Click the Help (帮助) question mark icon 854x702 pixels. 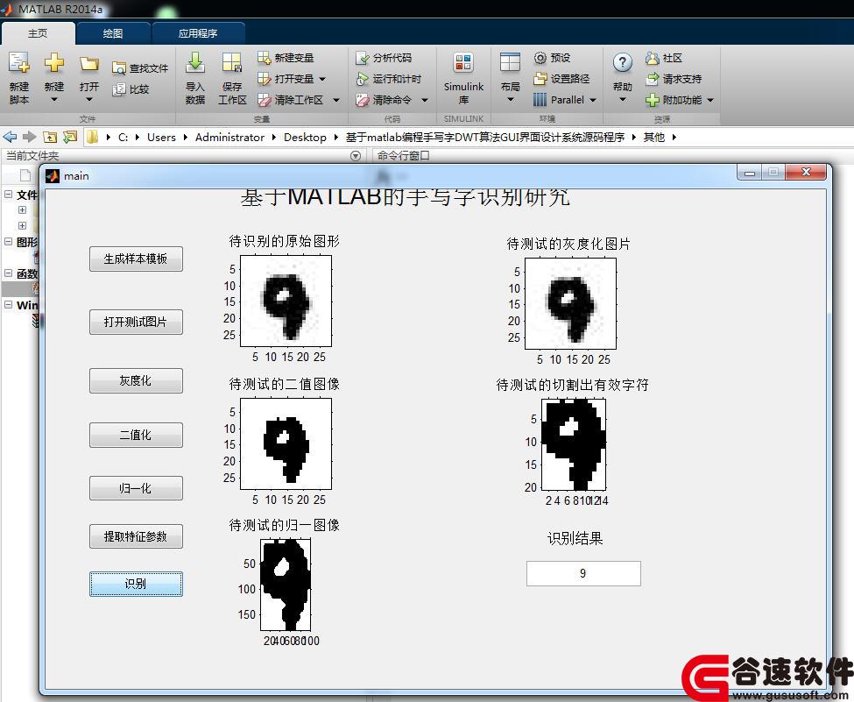(x=623, y=63)
